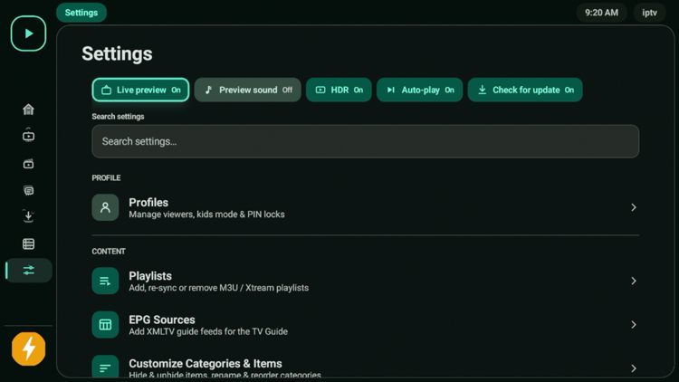The width and height of the screenshot is (679, 382).
Task: Open EPG Sources settings entry
Action: pos(366,324)
